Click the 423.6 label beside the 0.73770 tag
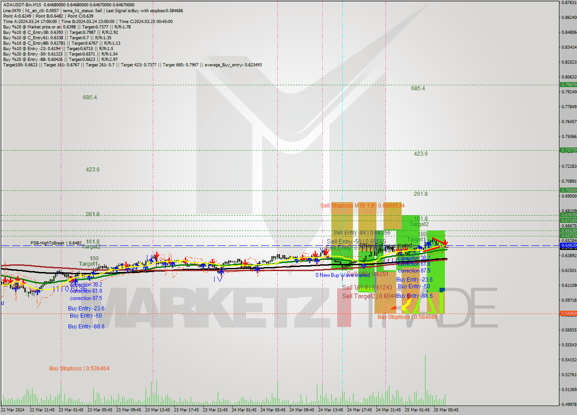 click(421, 154)
